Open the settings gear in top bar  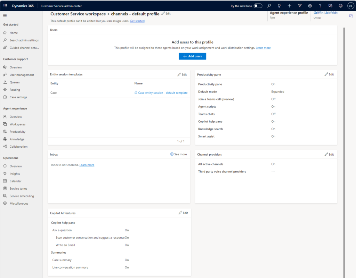click(310, 6)
